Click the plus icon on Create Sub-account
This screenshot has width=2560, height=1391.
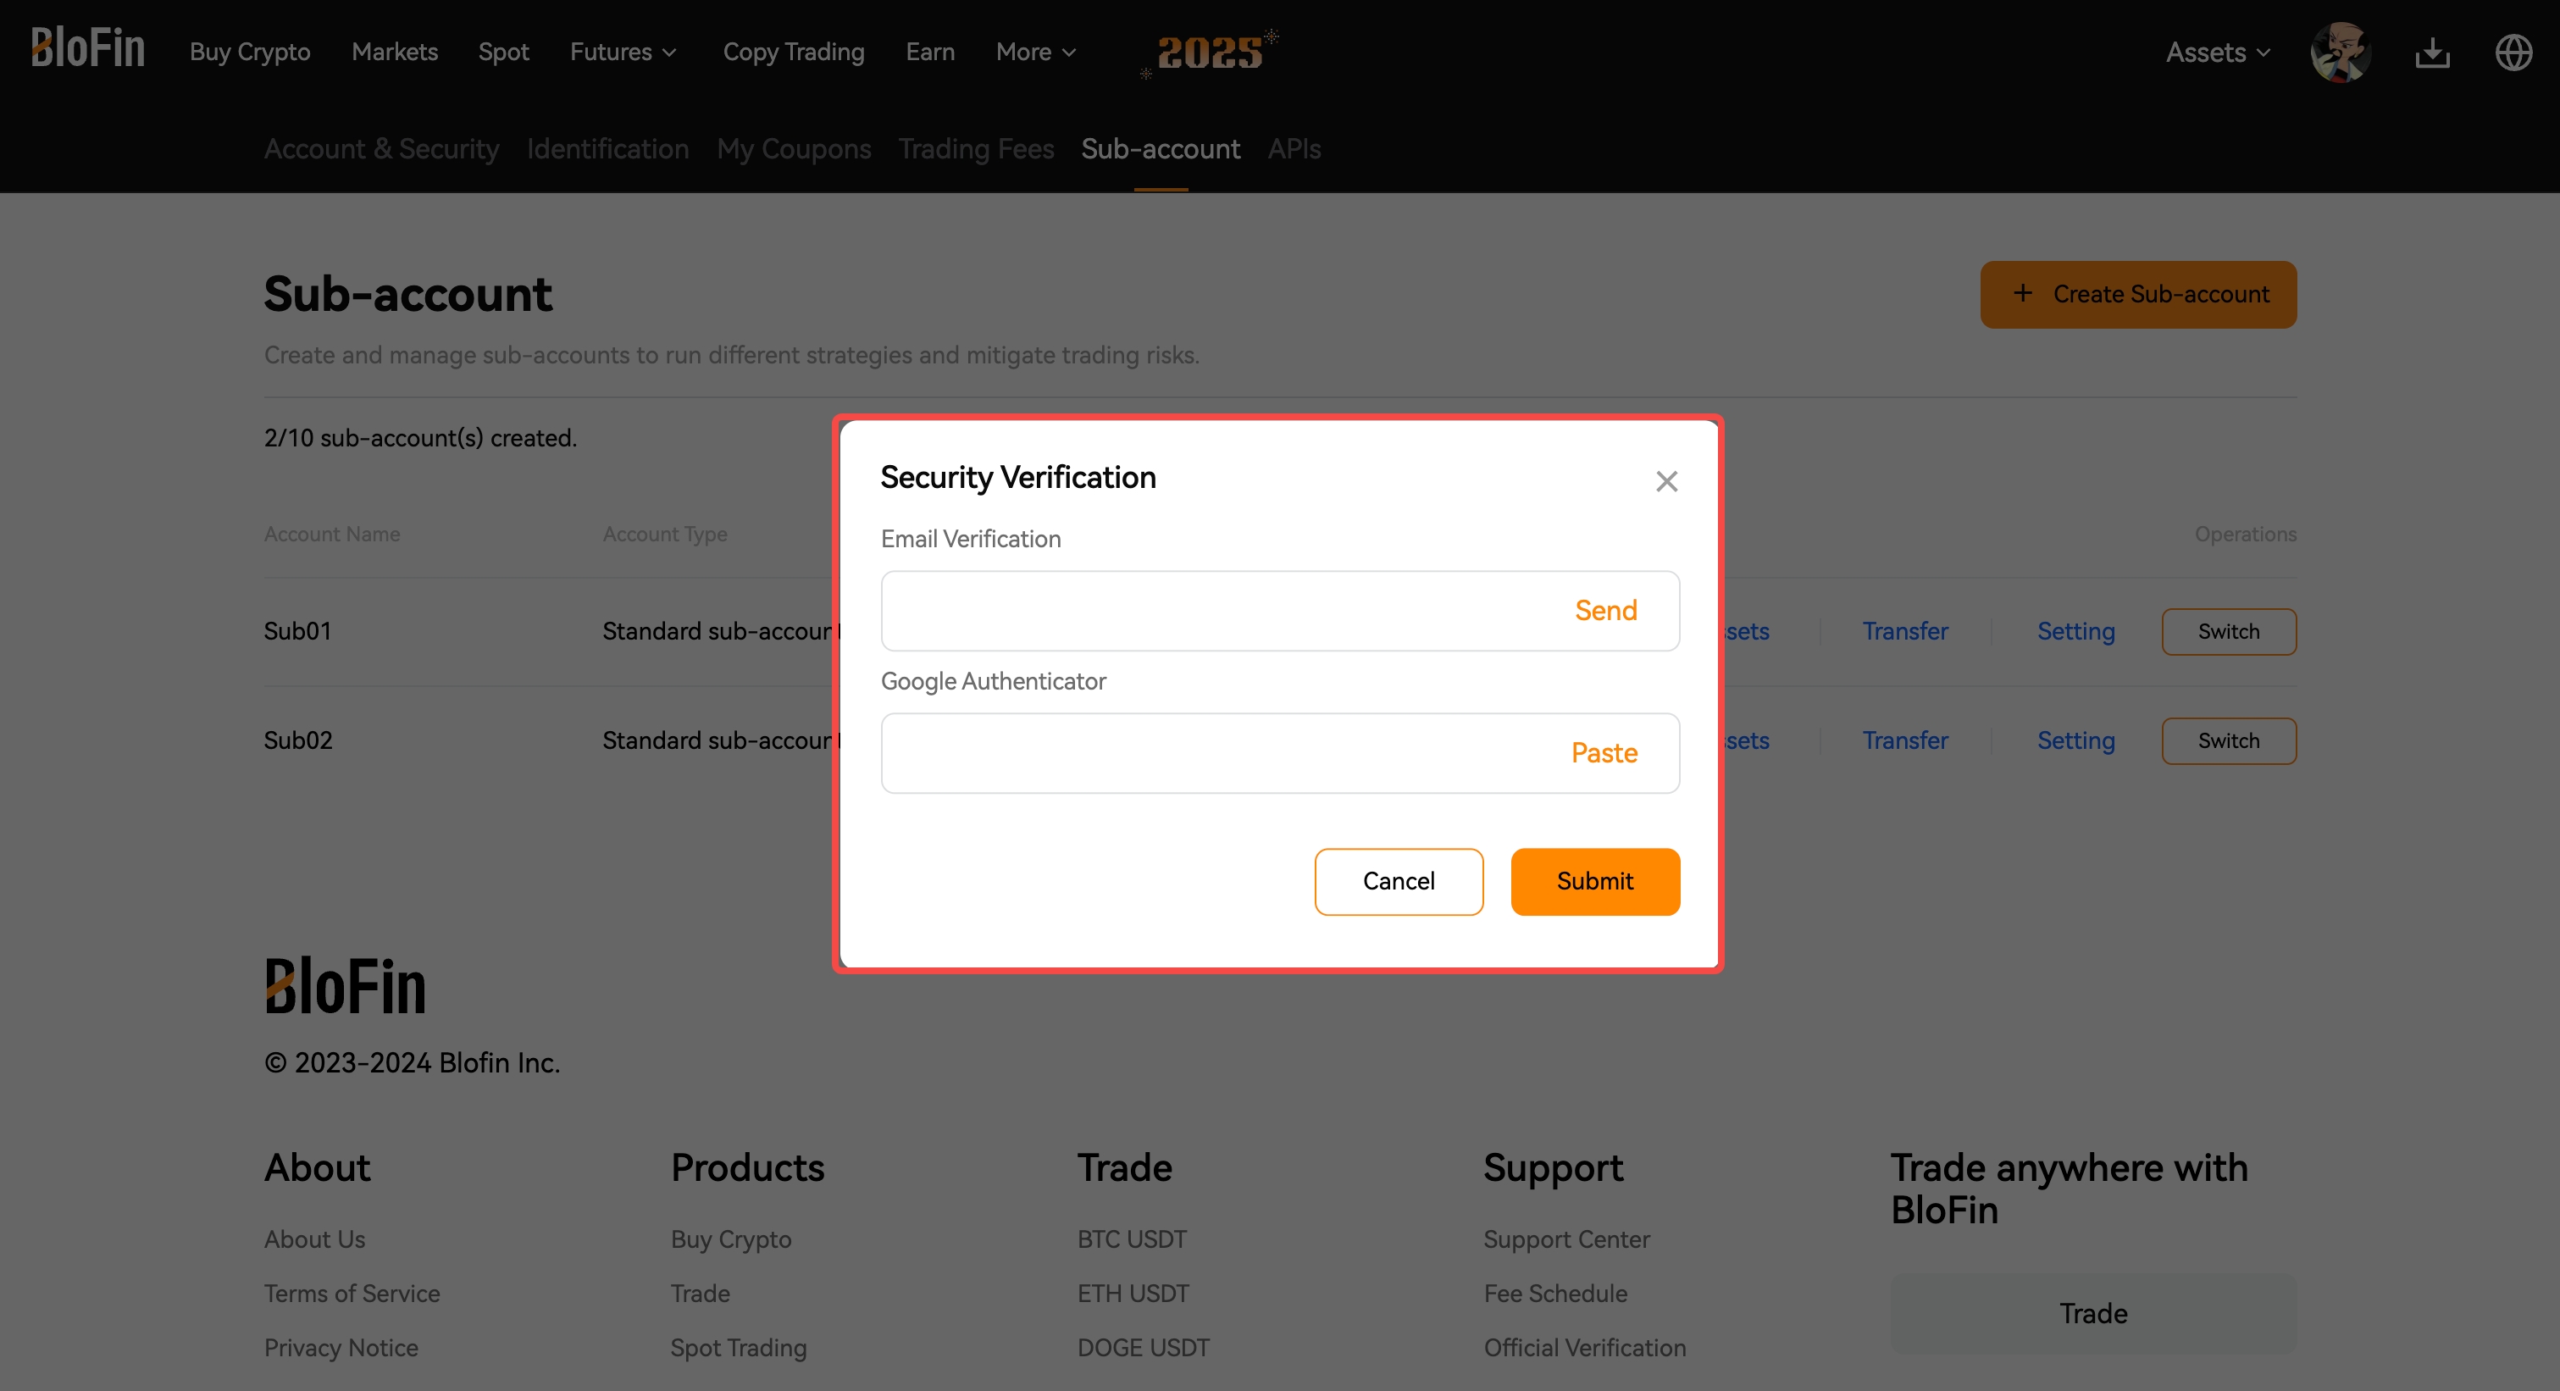(2022, 293)
